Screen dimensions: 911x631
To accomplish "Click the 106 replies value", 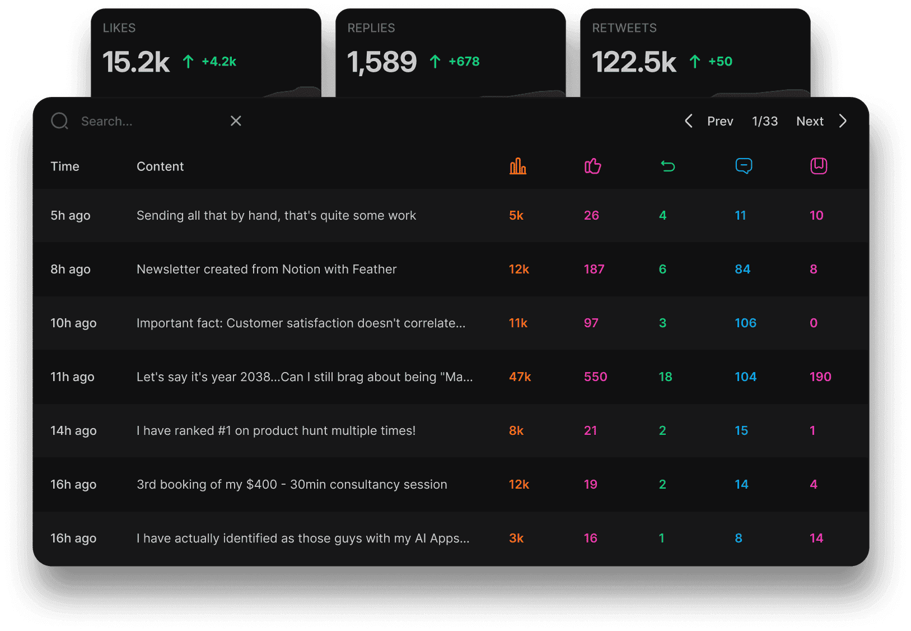I will (745, 323).
